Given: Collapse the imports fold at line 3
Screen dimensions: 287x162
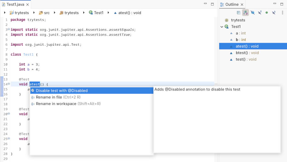Looking at the screenshot, I should [9, 29].
